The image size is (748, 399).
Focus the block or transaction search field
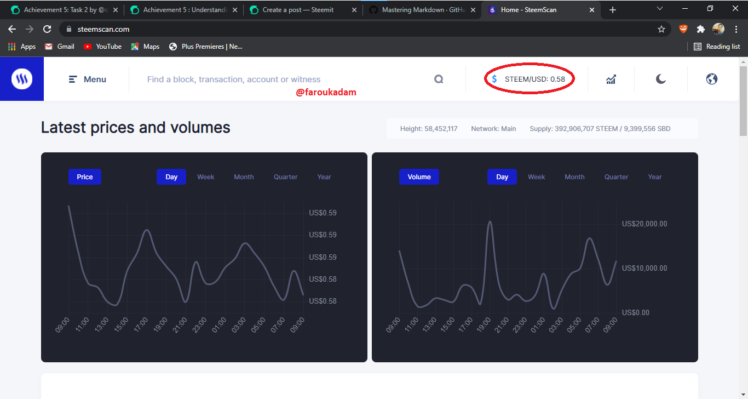(x=287, y=79)
